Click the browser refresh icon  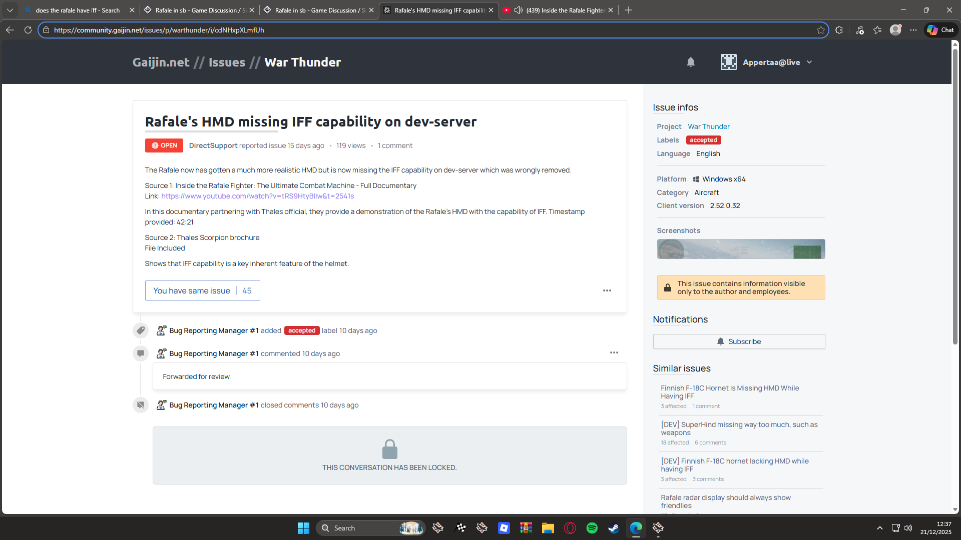pyautogui.click(x=28, y=30)
